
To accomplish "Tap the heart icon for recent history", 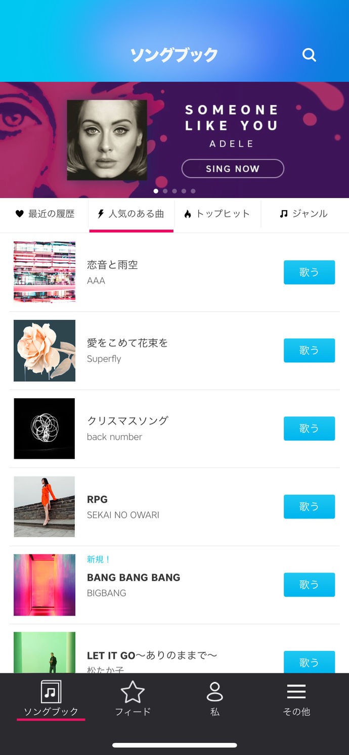I will pyautogui.click(x=20, y=214).
